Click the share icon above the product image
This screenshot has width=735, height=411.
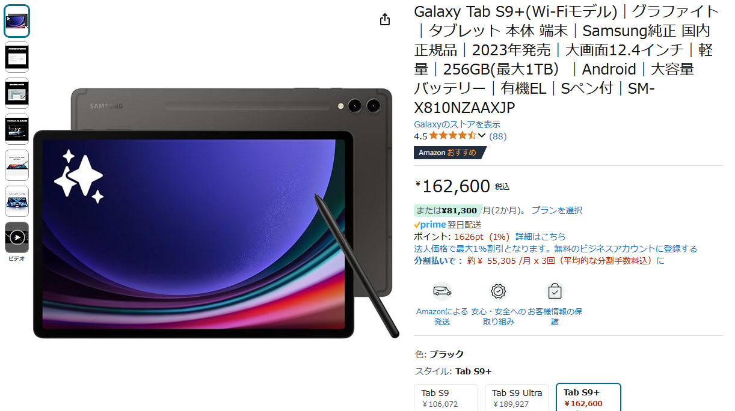385,20
